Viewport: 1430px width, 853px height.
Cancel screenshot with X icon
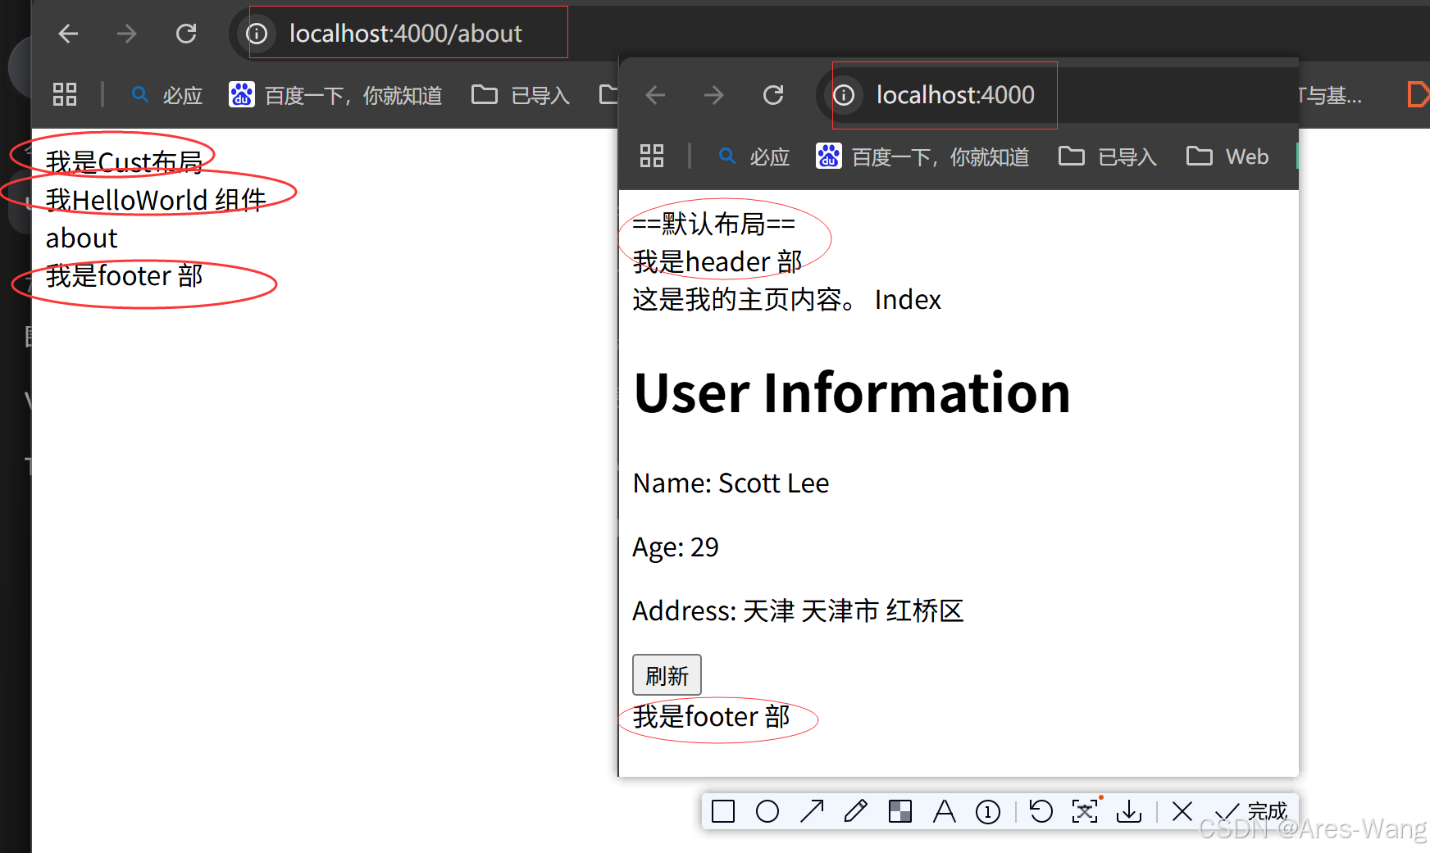1182,811
